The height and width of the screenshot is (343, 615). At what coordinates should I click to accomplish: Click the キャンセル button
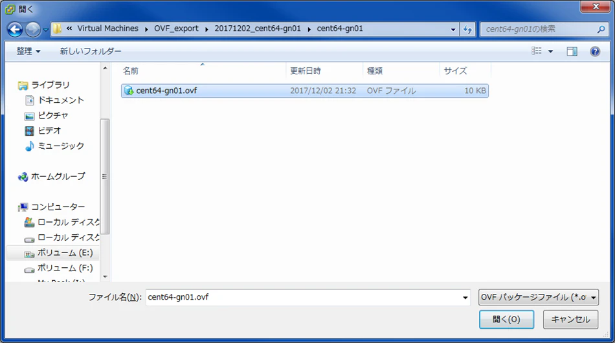pyautogui.click(x=571, y=320)
